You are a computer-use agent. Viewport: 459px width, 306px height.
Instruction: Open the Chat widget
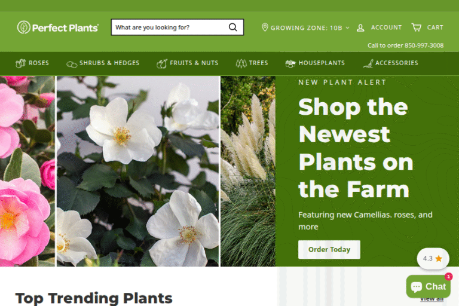pyautogui.click(x=428, y=286)
